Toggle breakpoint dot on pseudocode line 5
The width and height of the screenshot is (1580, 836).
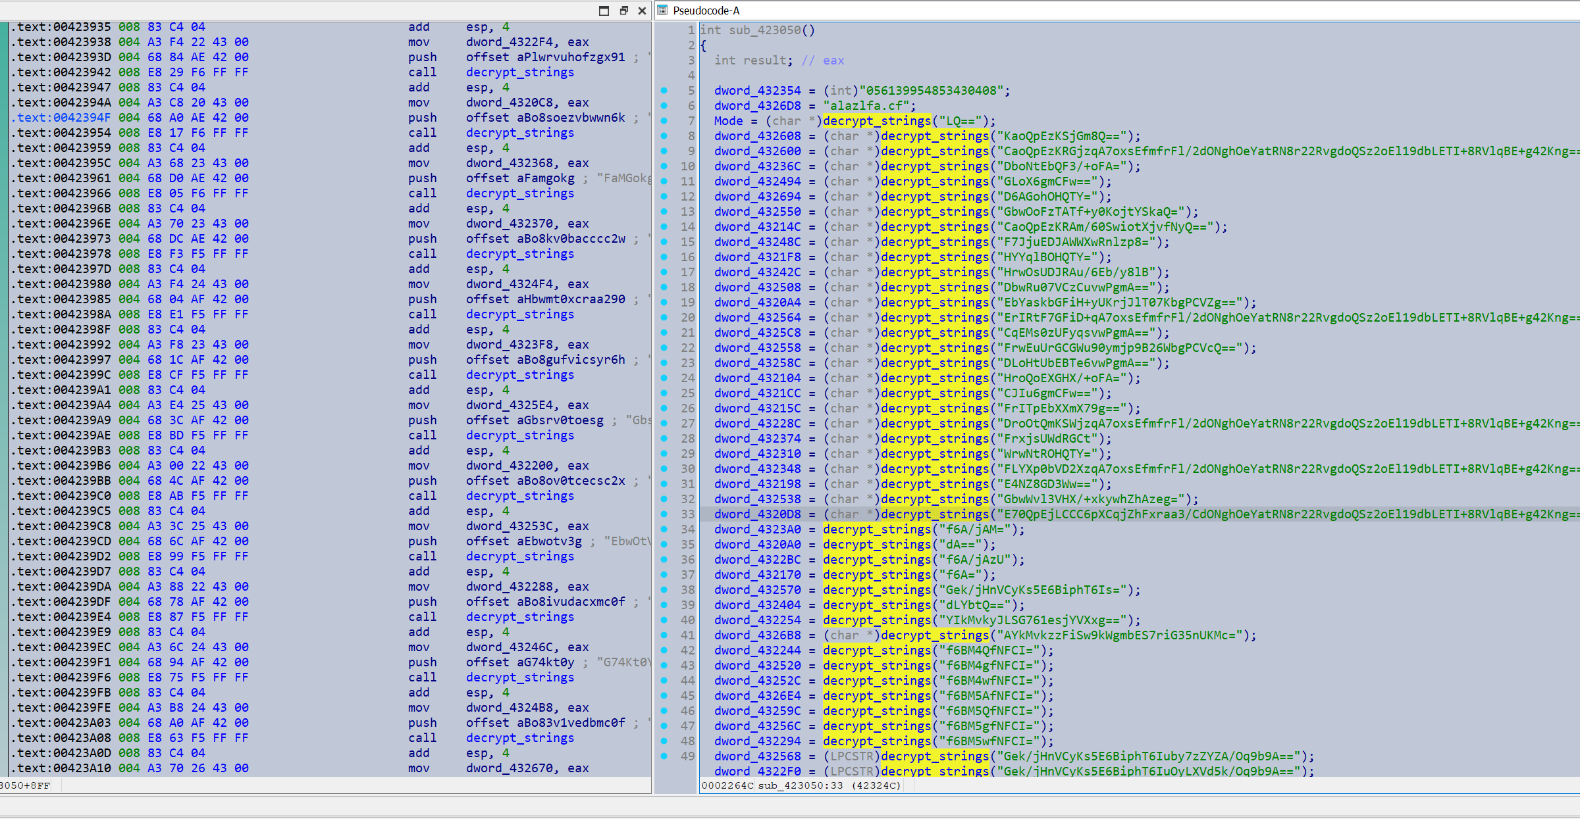[x=664, y=91]
